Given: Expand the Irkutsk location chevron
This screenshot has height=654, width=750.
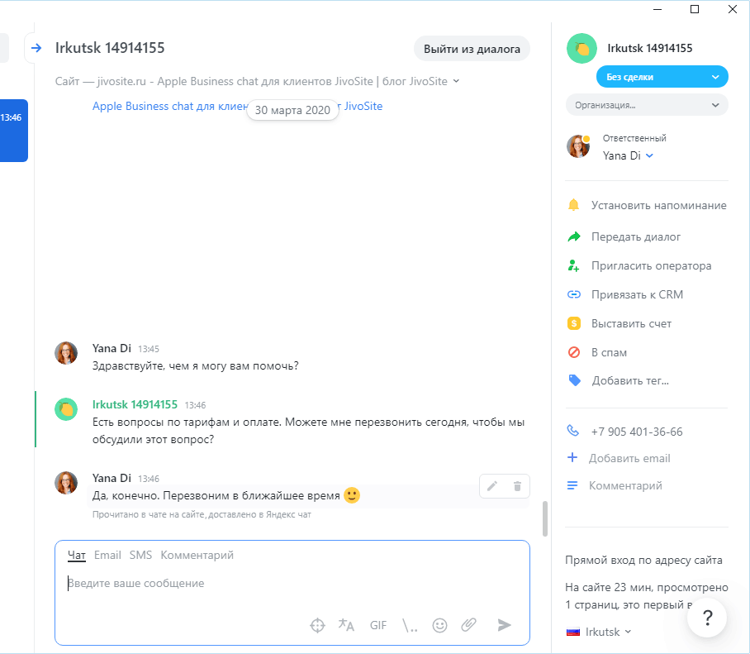Looking at the screenshot, I should (x=628, y=632).
